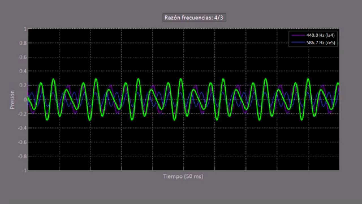Click the y-axis tick label -0.2

tap(23, 114)
